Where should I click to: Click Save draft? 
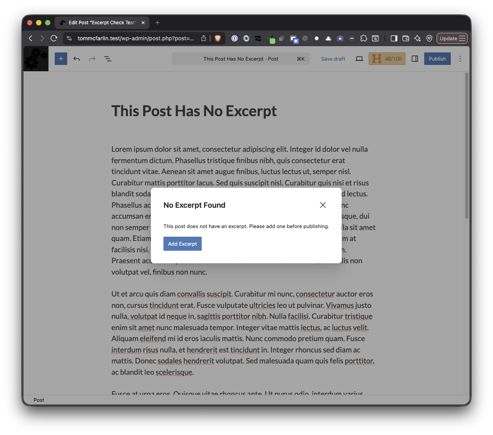point(333,59)
